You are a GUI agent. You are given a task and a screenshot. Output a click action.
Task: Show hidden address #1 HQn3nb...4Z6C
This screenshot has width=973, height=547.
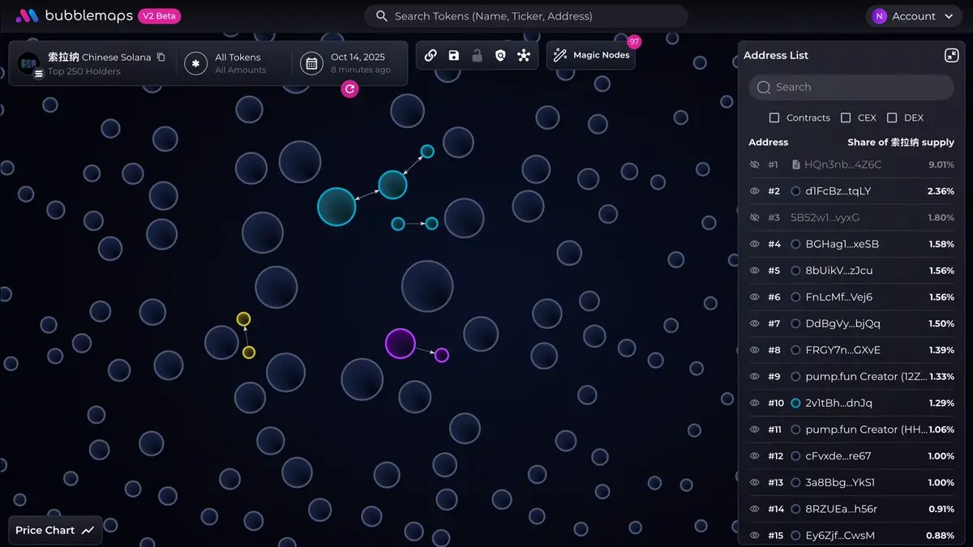coord(754,165)
